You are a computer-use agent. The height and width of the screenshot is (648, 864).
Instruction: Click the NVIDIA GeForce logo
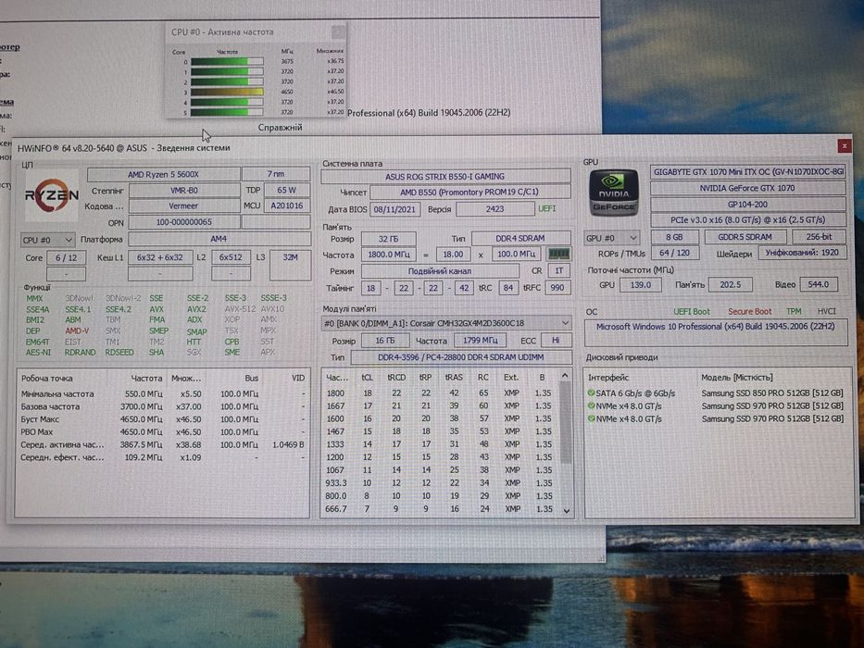pos(614,193)
